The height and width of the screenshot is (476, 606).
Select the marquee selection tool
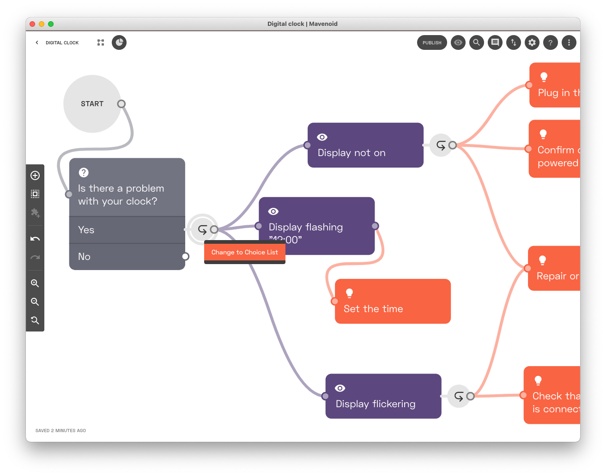35,194
